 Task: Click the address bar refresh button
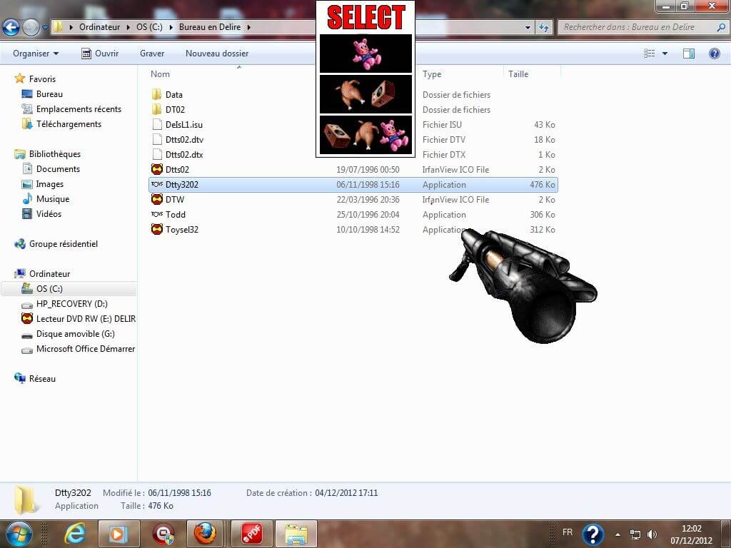tap(543, 28)
